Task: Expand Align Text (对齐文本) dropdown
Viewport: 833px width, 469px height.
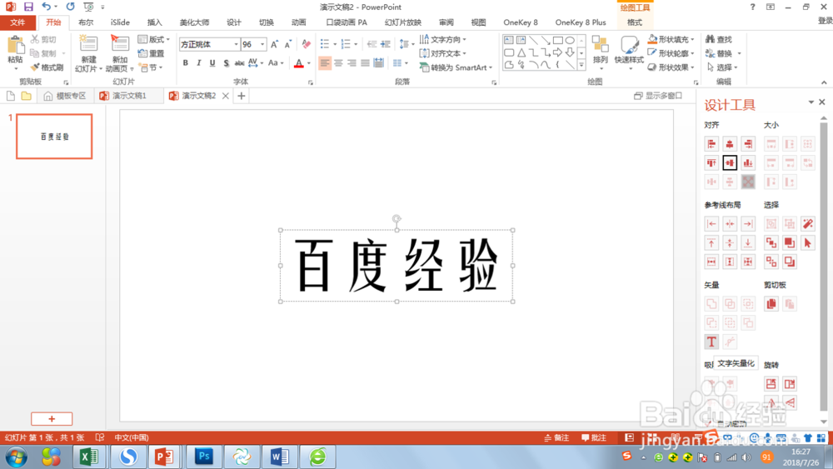Action: [x=442, y=53]
